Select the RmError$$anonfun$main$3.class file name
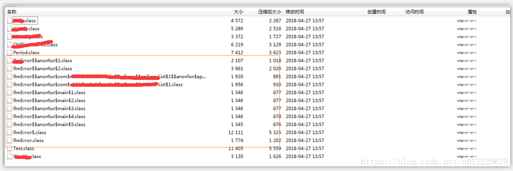Viewport: 513px width, 171px height. [49, 108]
